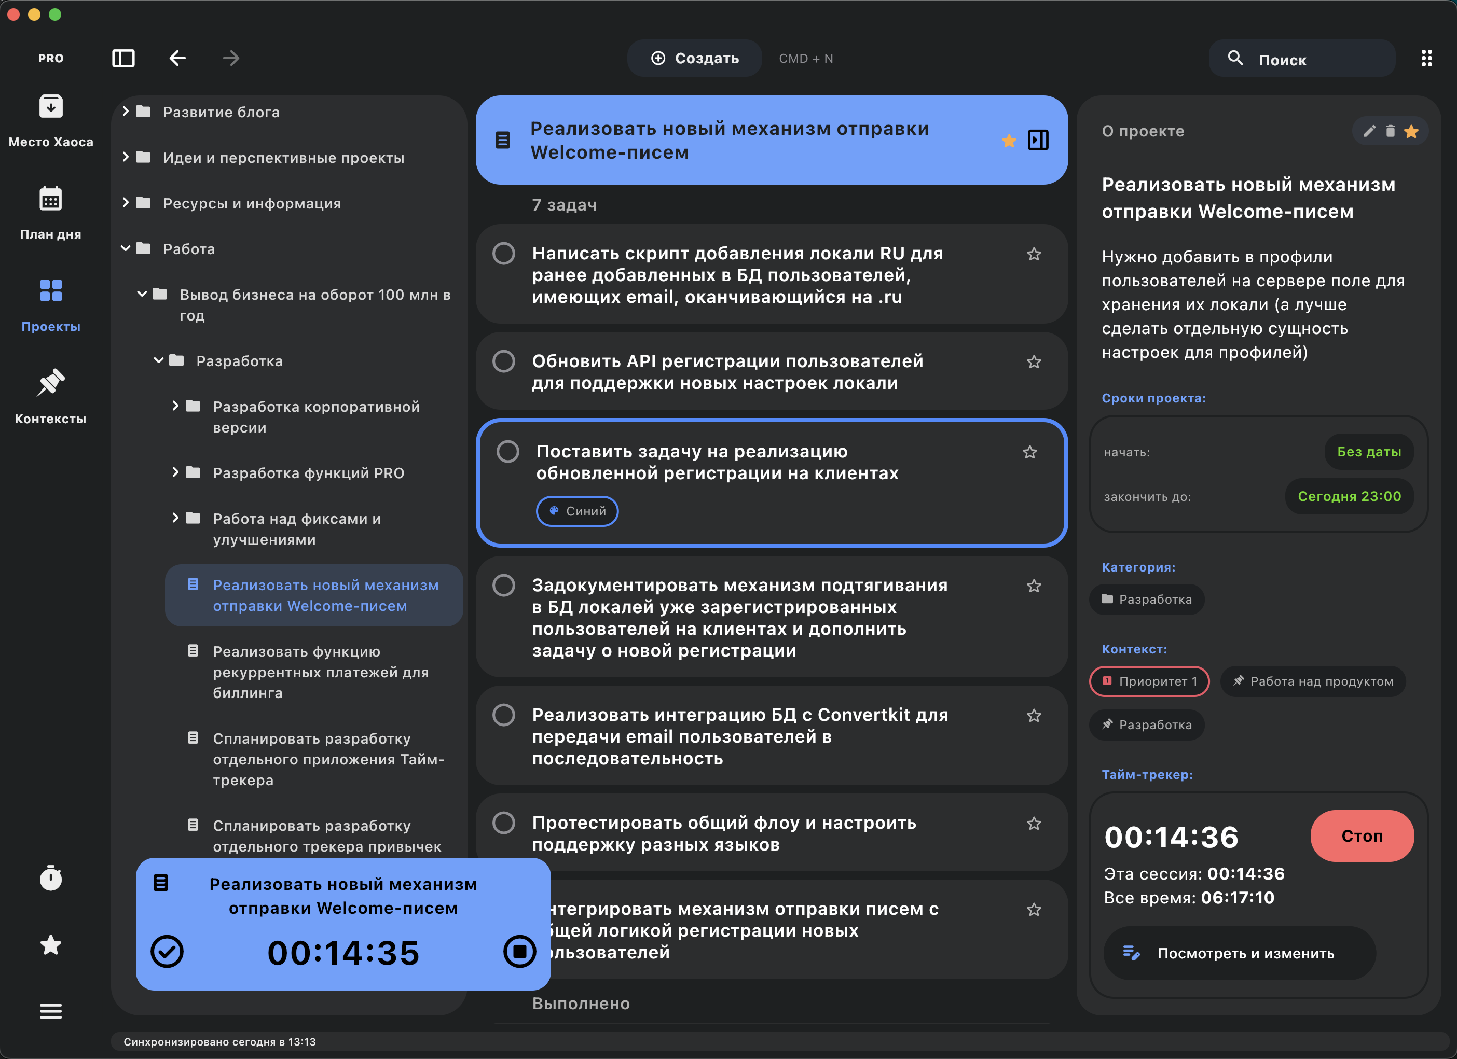The width and height of the screenshot is (1457, 1059).
Task: Click the back navigation arrow
Action: [177, 59]
